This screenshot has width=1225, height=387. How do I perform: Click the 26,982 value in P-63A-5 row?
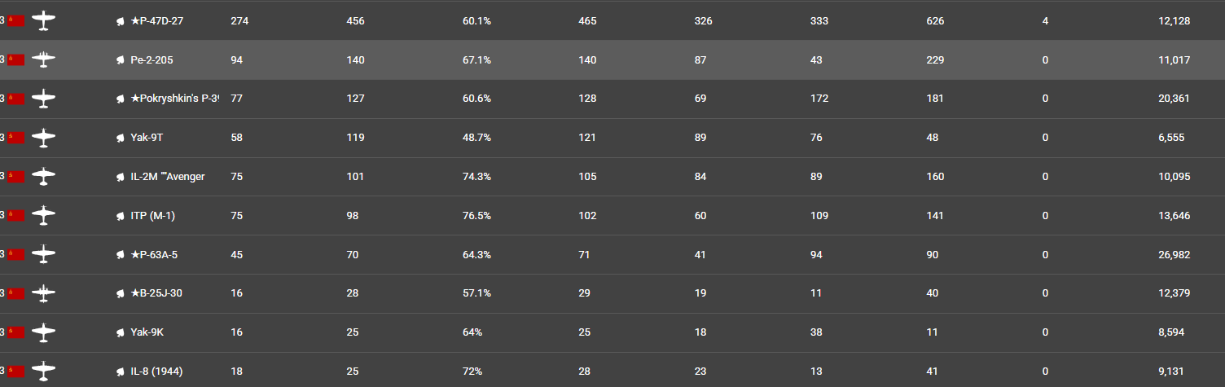[1174, 255]
